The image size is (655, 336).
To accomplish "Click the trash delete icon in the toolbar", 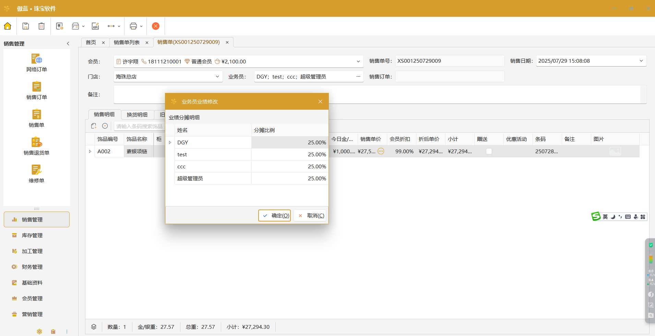I will coord(41,26).
